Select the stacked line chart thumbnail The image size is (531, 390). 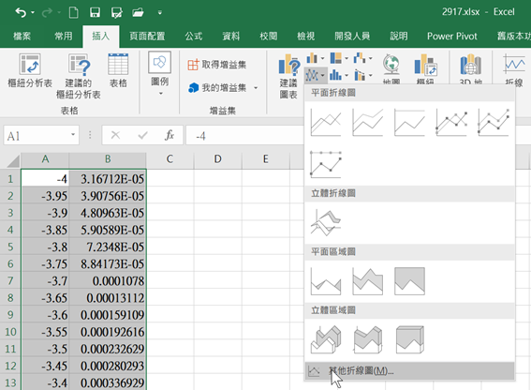point(368,122)
